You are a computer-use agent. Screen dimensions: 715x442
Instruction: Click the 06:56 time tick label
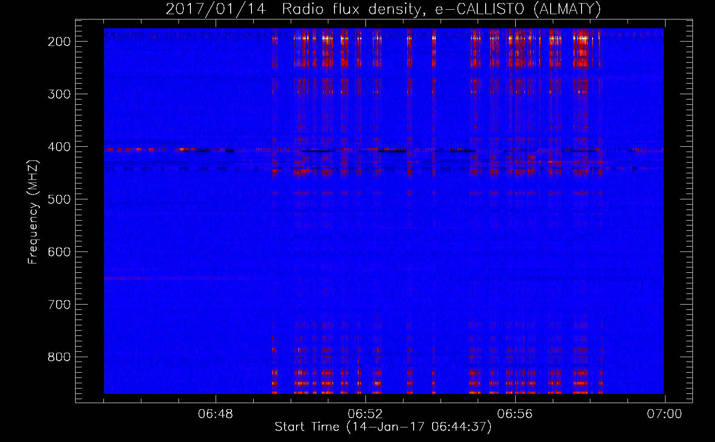click(515, 414)
